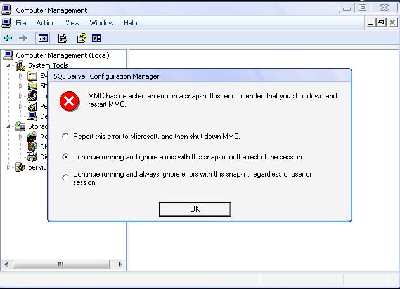Click the System Tools icon in the tree
This screenshot has height=289, width=400.
(20, 65)
